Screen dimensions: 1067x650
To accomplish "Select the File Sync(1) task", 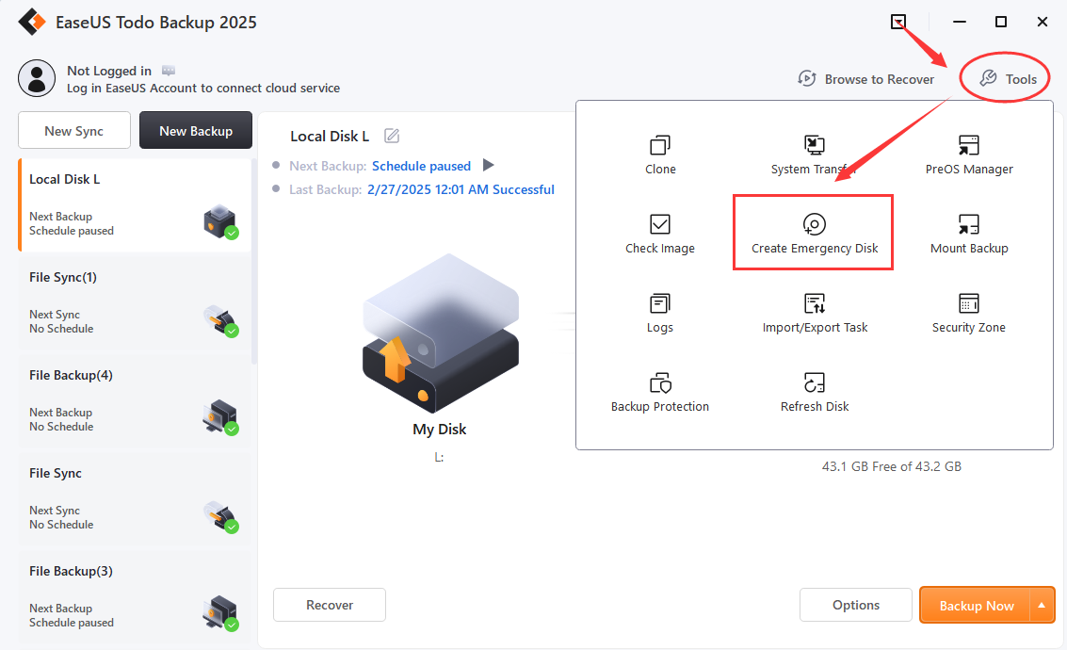I will click(135, 303).
